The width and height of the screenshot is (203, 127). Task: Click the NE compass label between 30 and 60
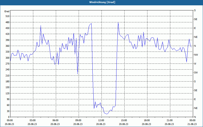(x=196, y=108)
